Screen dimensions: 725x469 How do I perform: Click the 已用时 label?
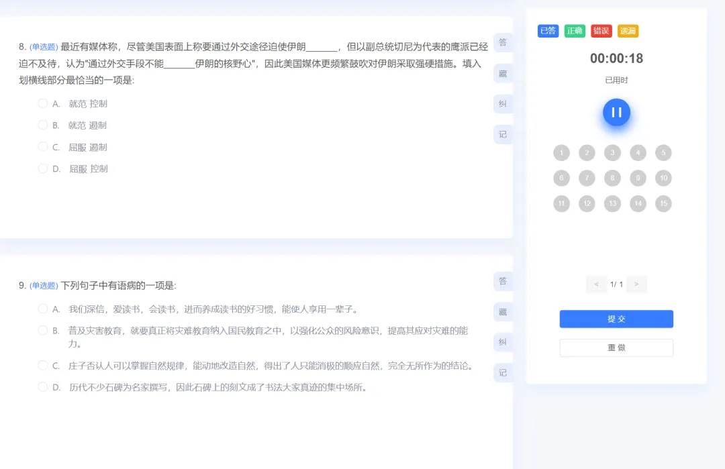coord(616,80)
